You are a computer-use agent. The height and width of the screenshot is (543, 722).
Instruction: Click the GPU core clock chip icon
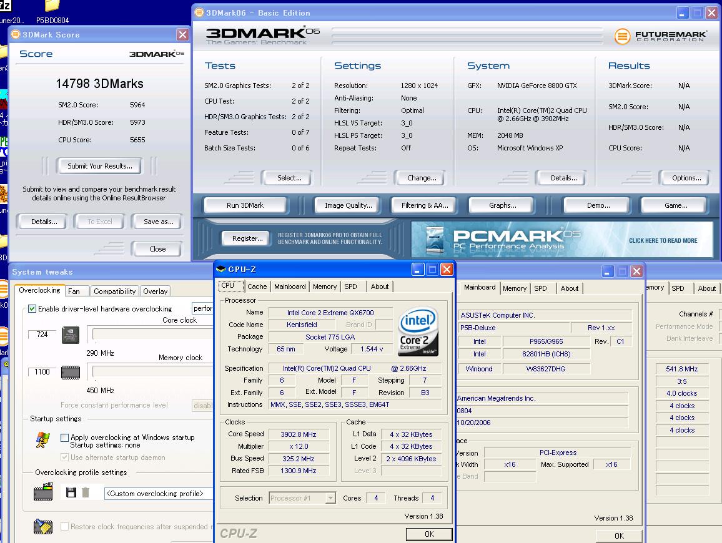[x=71, y=335]
